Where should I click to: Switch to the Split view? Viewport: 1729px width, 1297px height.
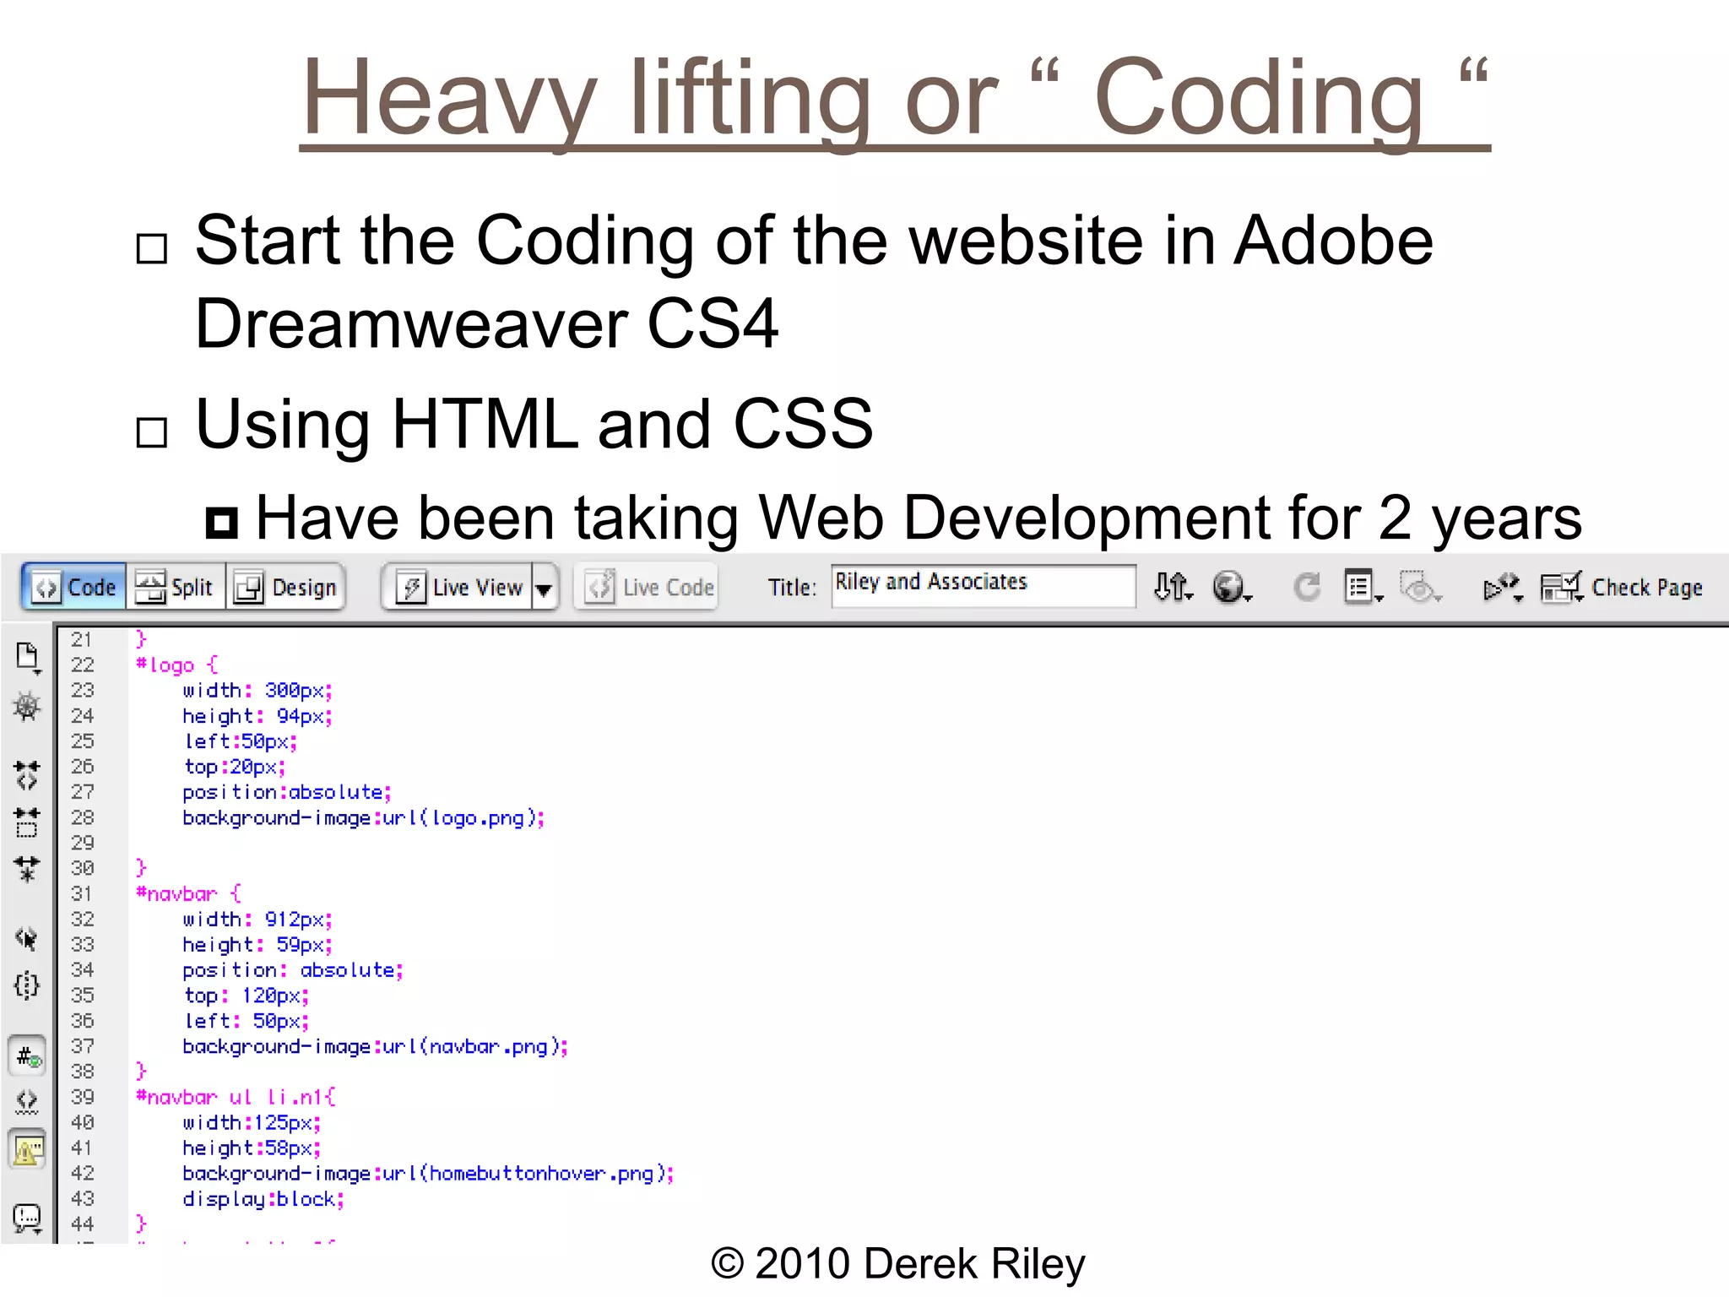[x=176, y=588]
